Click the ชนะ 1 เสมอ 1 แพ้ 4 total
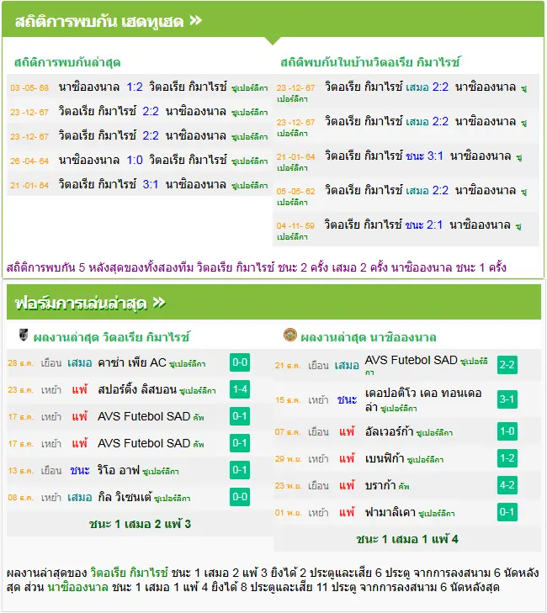Viewport: 547px width, 613px height. (x=407, y=540)
